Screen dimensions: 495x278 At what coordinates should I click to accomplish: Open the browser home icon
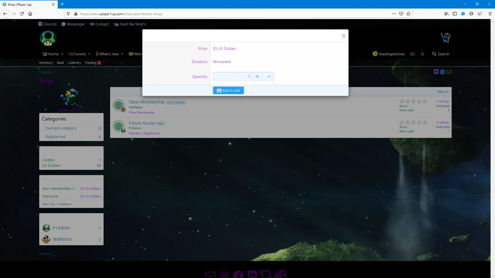(30, 14)
